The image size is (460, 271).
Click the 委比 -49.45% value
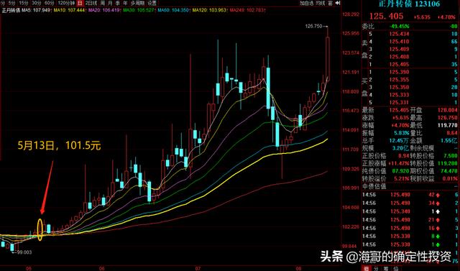point(399,27)
